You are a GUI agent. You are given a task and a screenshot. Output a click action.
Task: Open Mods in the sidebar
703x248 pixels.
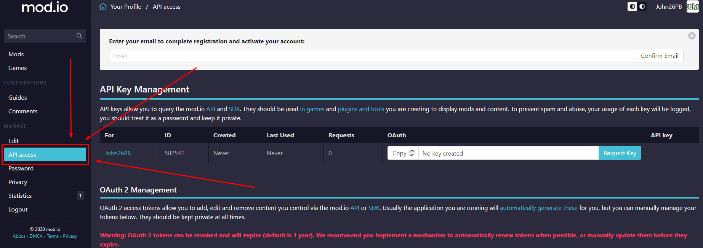pos(16,54)
